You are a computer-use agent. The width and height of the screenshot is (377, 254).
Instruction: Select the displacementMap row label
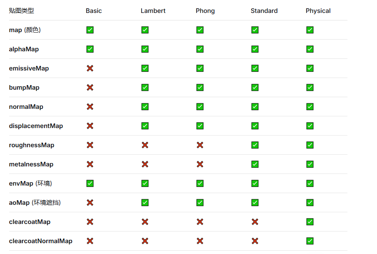tap(36, 126)
